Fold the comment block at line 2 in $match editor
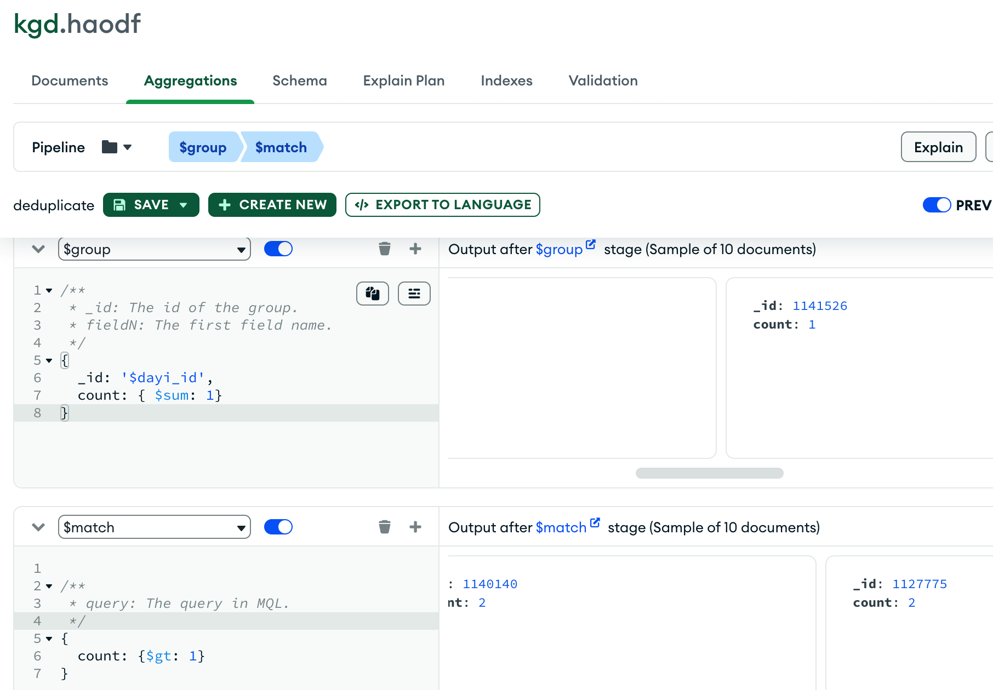 click(49, 586)
